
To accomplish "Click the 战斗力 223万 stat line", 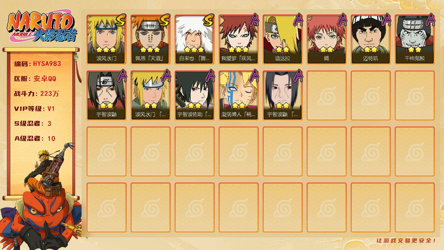I will 37,94.
